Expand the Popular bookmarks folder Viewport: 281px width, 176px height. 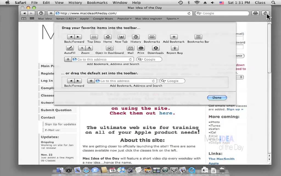coord(124,19)
